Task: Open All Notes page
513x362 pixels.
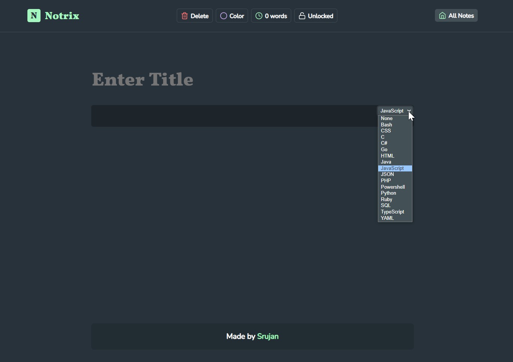Action: click(x=456, y=16)
